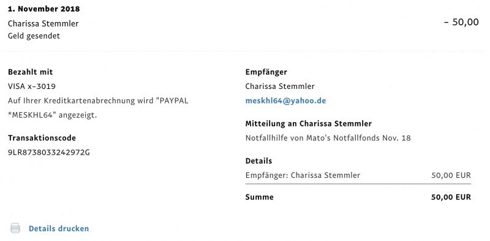Open the Details drucken link
This screenshot has height=241, width=490.
59,229
